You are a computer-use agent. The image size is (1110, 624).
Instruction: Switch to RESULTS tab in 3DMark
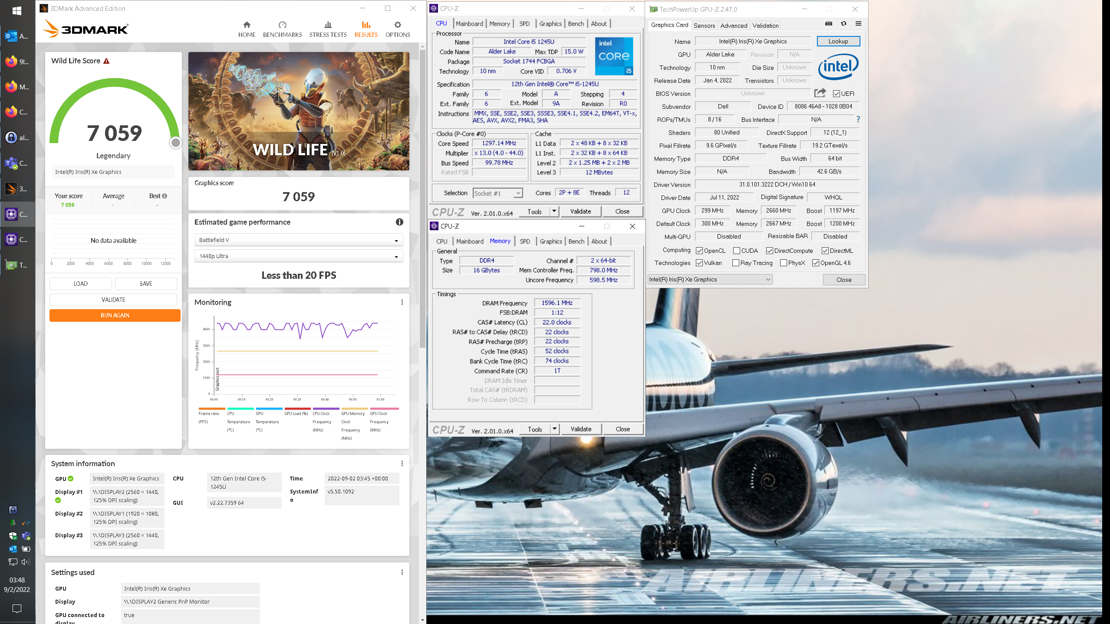pyautogui.click(x=366, y=29)
